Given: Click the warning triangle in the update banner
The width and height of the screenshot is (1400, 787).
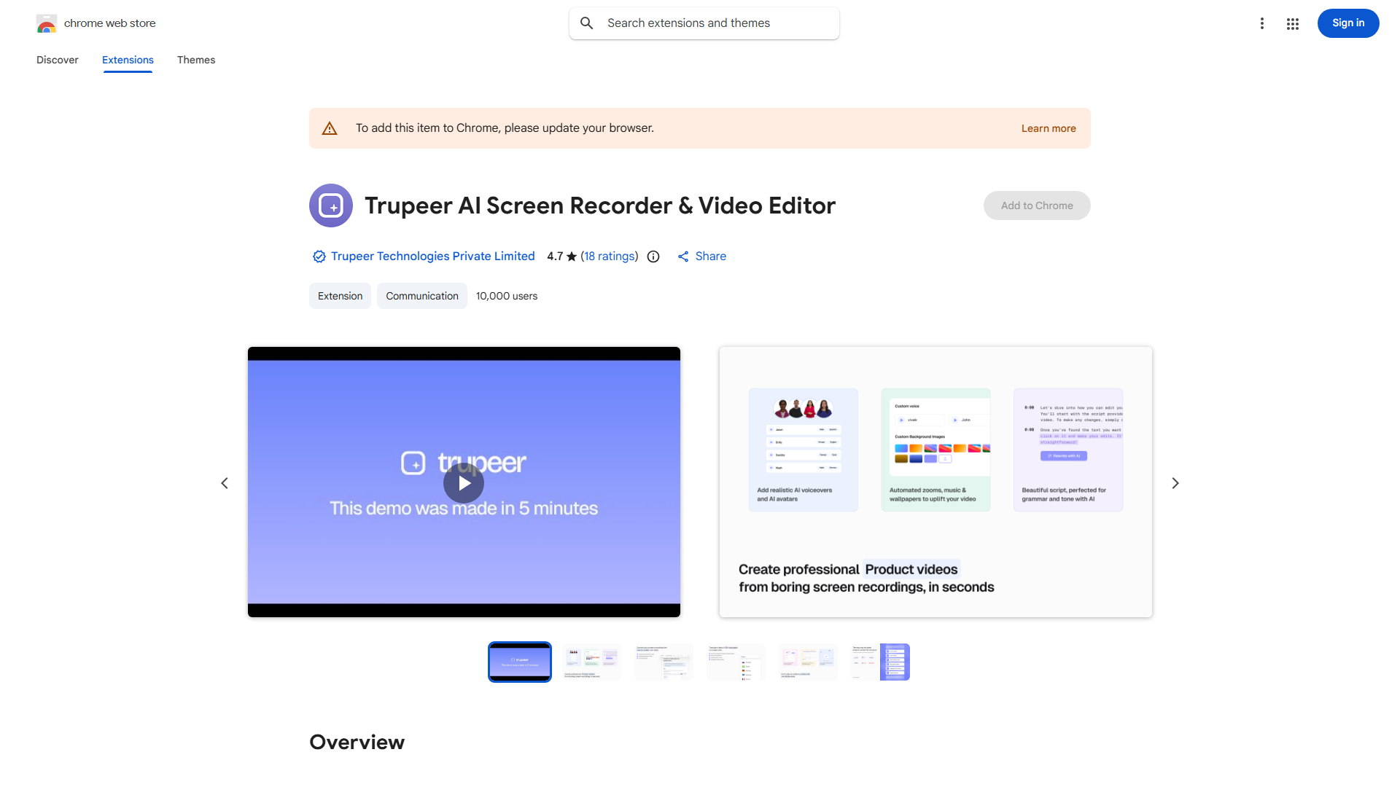Looking at the screenshot, I should tap(330, 128).
